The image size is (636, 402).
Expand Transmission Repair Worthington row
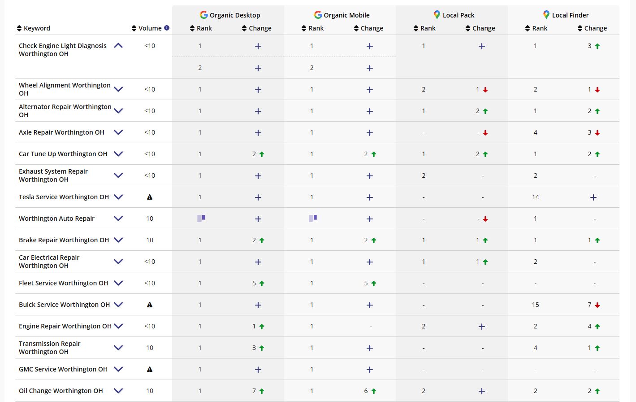tap(118, 348)
